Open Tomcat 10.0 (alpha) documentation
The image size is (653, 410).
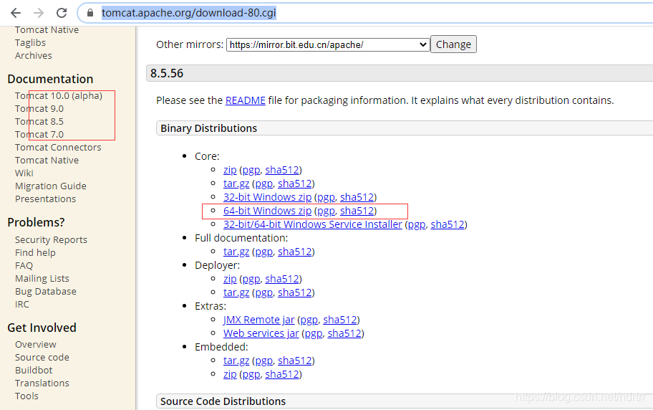(x=59, y=96)
